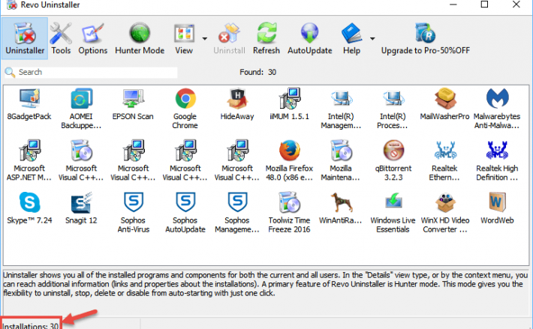Open the Uninstaller toolbar section
This screenshot has height=329, width=533.
(25, 38)
